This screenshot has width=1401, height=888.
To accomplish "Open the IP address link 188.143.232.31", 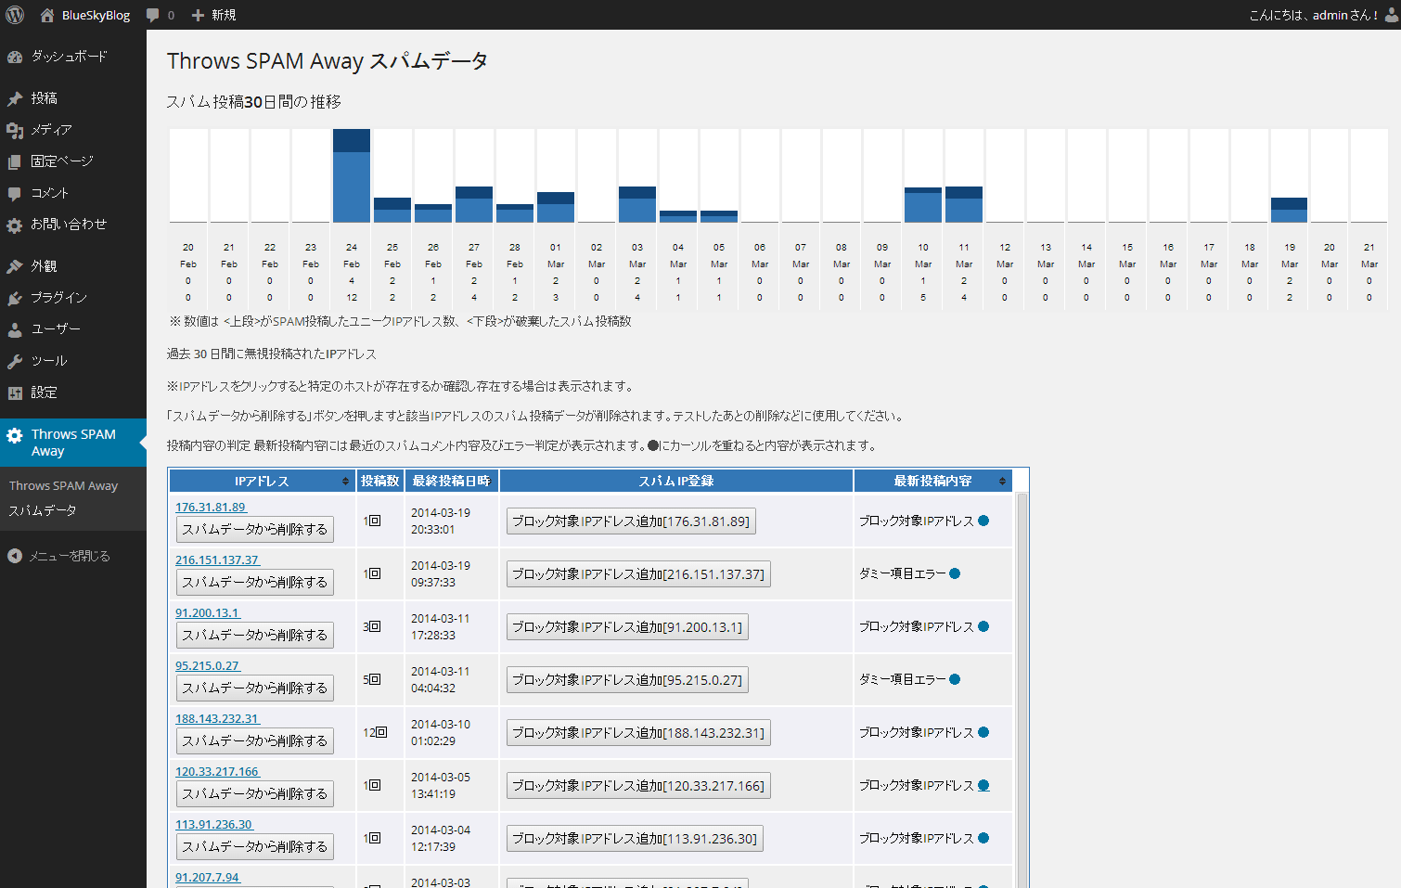I will click(x=217, y=719).
